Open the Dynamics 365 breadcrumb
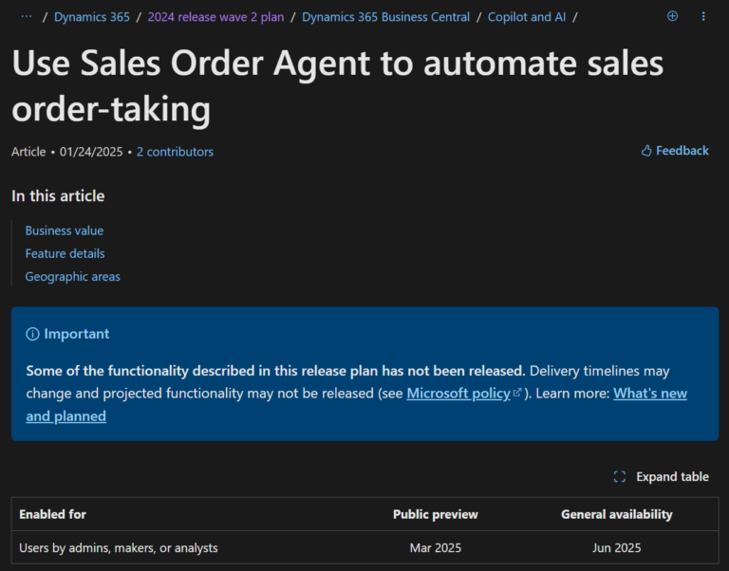 [90, 17]
